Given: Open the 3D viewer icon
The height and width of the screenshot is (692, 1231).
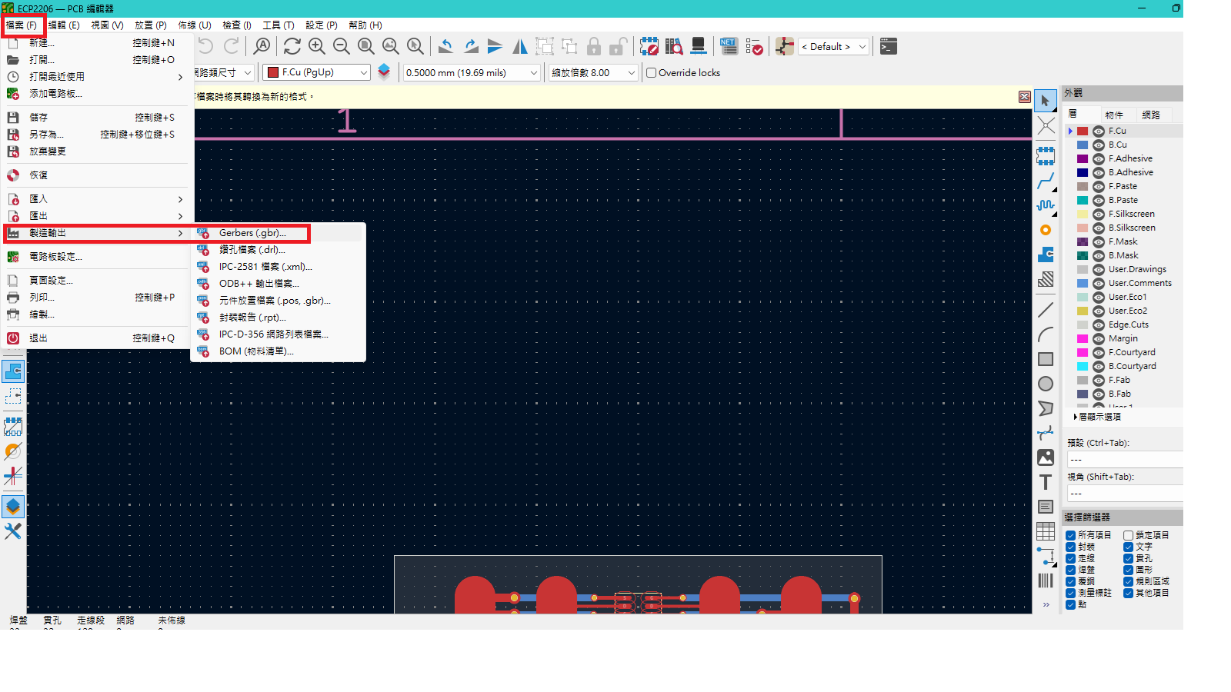Looking at the screenshot, I should tap(699, 46).
